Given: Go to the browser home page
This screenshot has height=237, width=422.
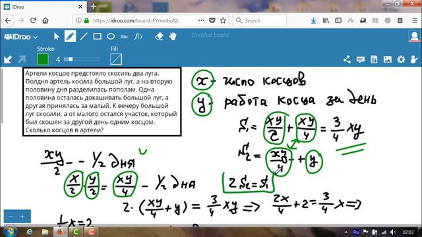Looking at the screenshot, I should tap(45, 20).
